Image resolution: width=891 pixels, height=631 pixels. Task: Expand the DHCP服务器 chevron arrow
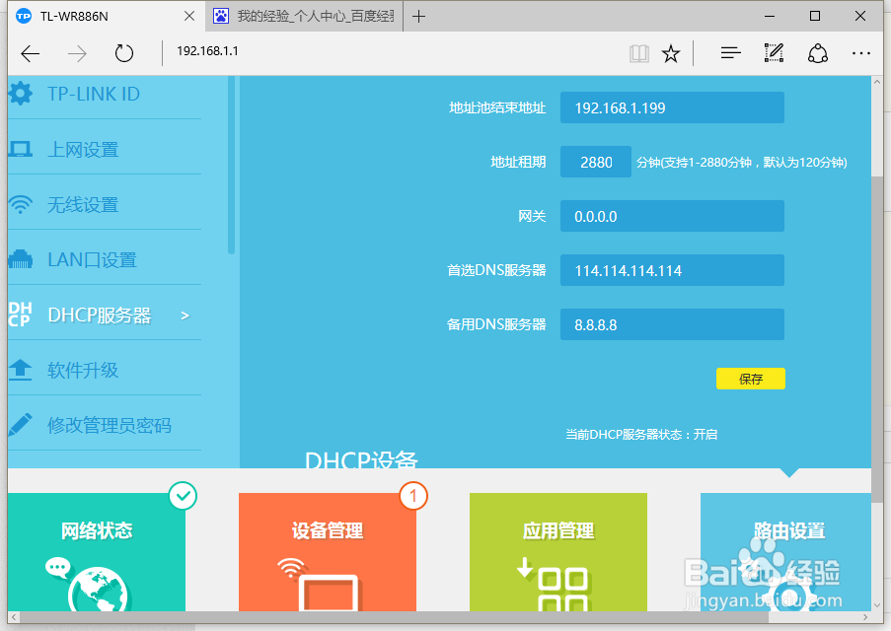(185, 315)
